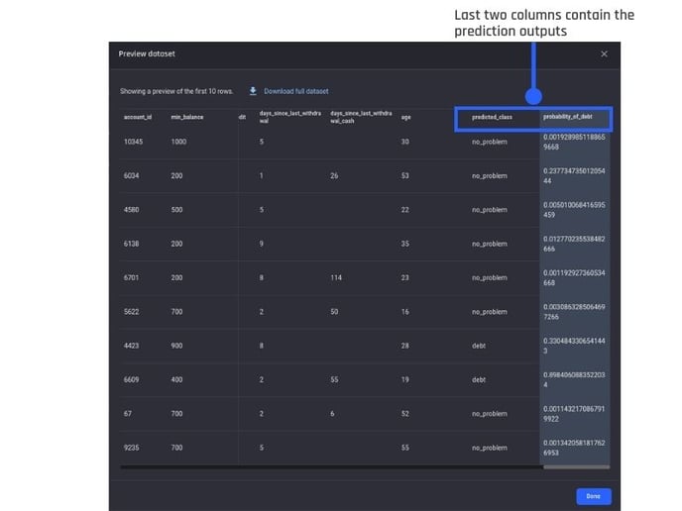
Task: Click the Preview dataset dialog title
Action: (147, 53)
